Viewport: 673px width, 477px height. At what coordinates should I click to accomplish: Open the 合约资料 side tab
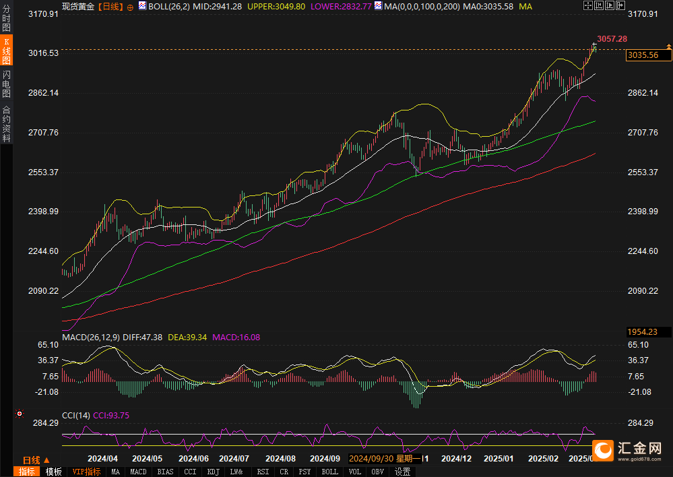tap(6, 124)
